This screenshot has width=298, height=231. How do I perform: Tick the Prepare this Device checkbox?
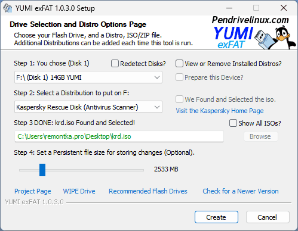(x=179, y=77)
